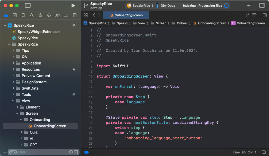Click the LocalizedStringKey type in code
The height and width of the screenshot is (156, 269).
point(193,123)
